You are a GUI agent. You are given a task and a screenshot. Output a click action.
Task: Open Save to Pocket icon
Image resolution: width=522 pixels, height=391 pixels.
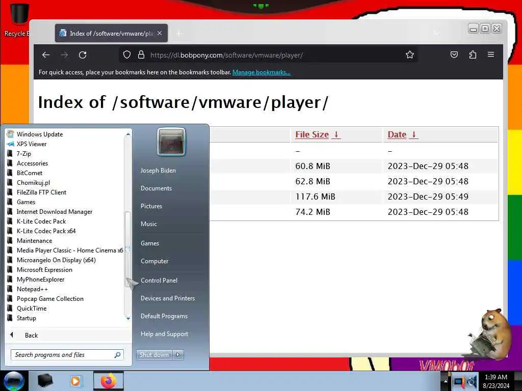(454, 54)
